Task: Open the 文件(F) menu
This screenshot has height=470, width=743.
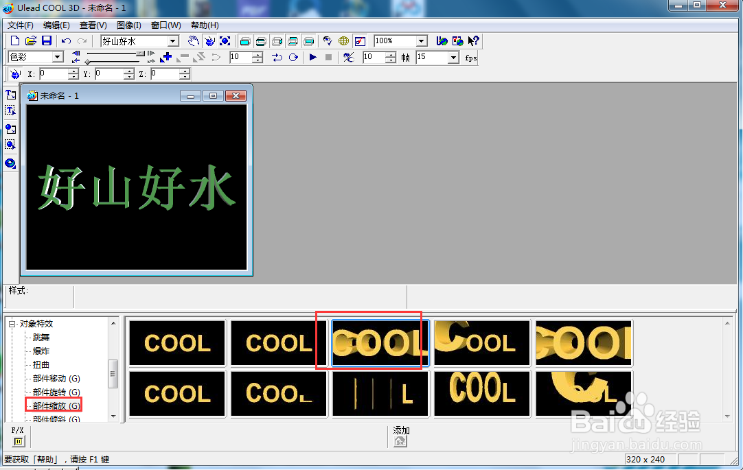Action: tap(21, 25)
